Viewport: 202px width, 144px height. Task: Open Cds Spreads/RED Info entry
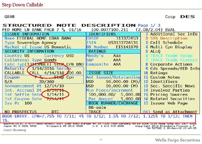coord(173,69)
